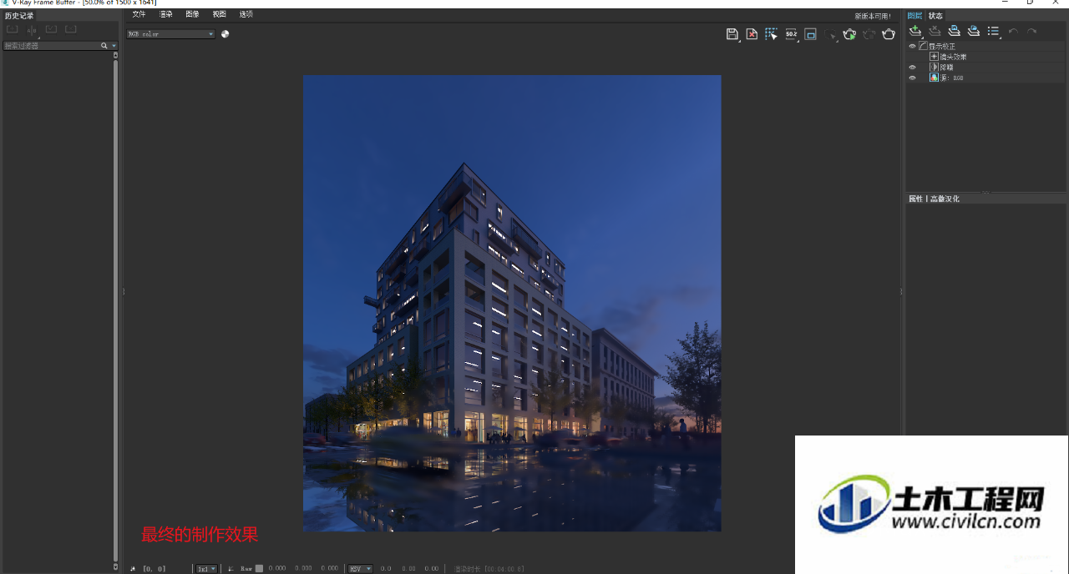
Task: Click the history panel vertical scrollbar
Action: pos(115,309)
